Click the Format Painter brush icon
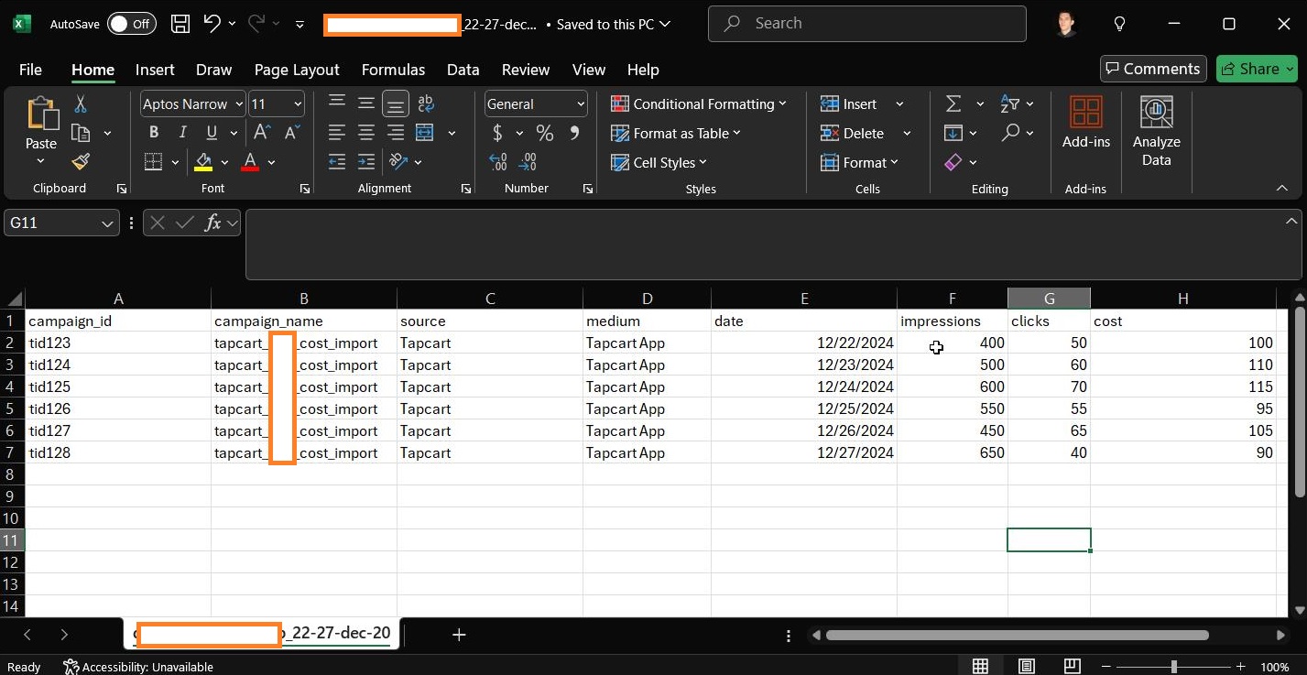Image resolution: width=1307 pixels, height=675 pixels. coord(81,162)
